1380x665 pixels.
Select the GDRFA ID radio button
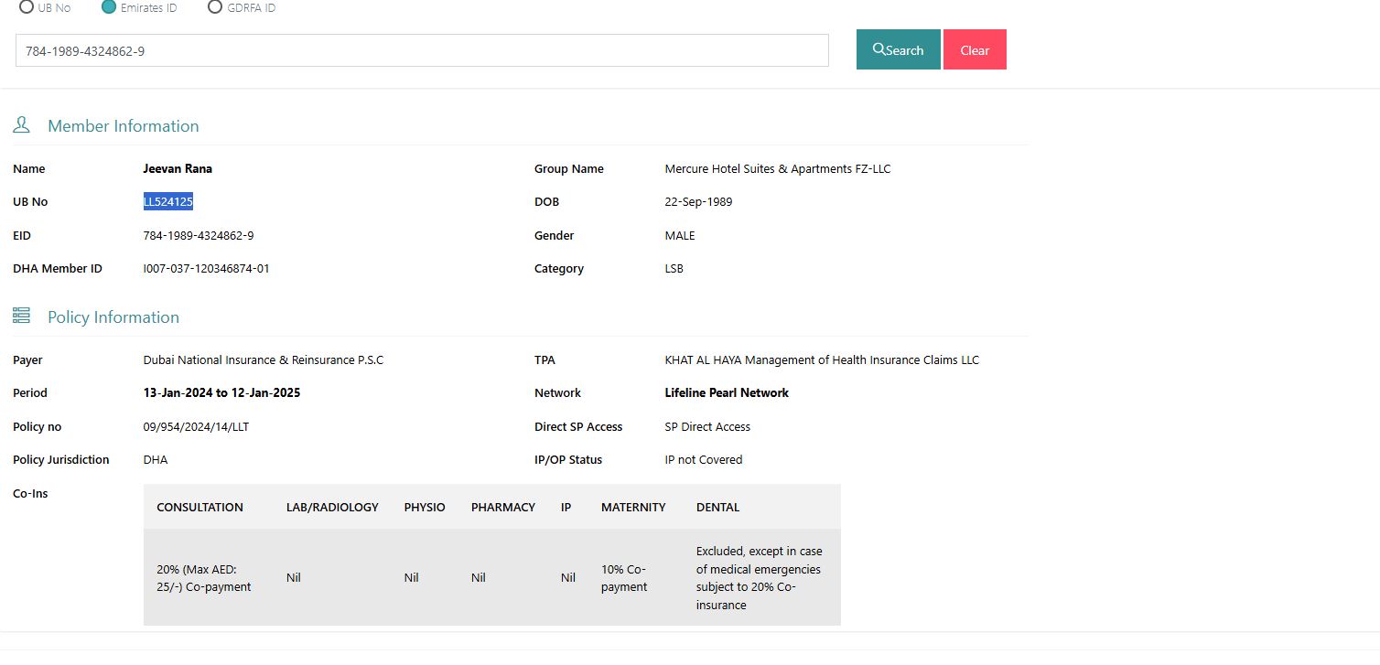(x=215, y=7)
